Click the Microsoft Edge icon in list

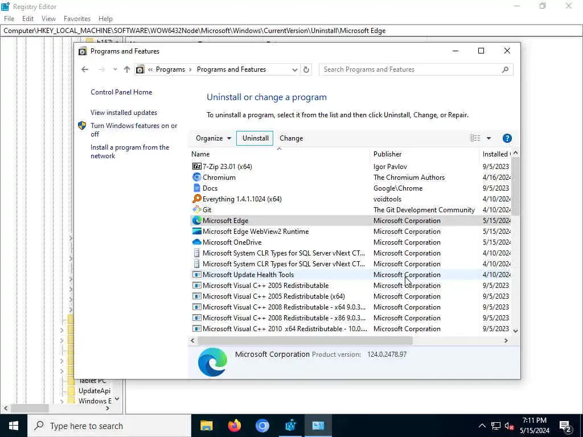point(196,220)
